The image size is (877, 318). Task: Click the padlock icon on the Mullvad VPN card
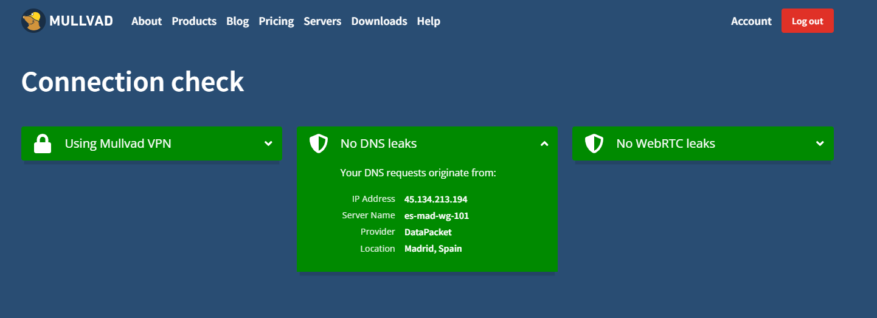[43, 144]
